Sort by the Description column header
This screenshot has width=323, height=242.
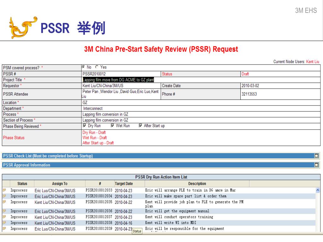pyautogui.click(x=197, y=184)
